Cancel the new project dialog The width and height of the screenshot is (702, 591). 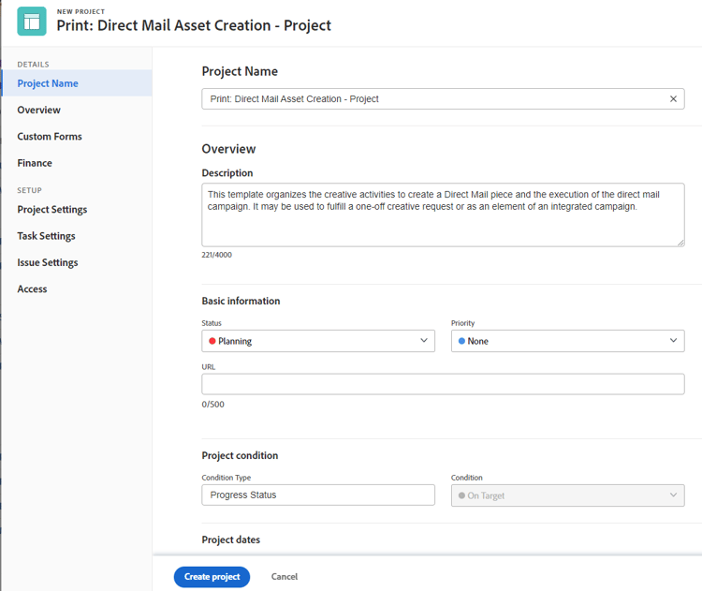point(285,577)
